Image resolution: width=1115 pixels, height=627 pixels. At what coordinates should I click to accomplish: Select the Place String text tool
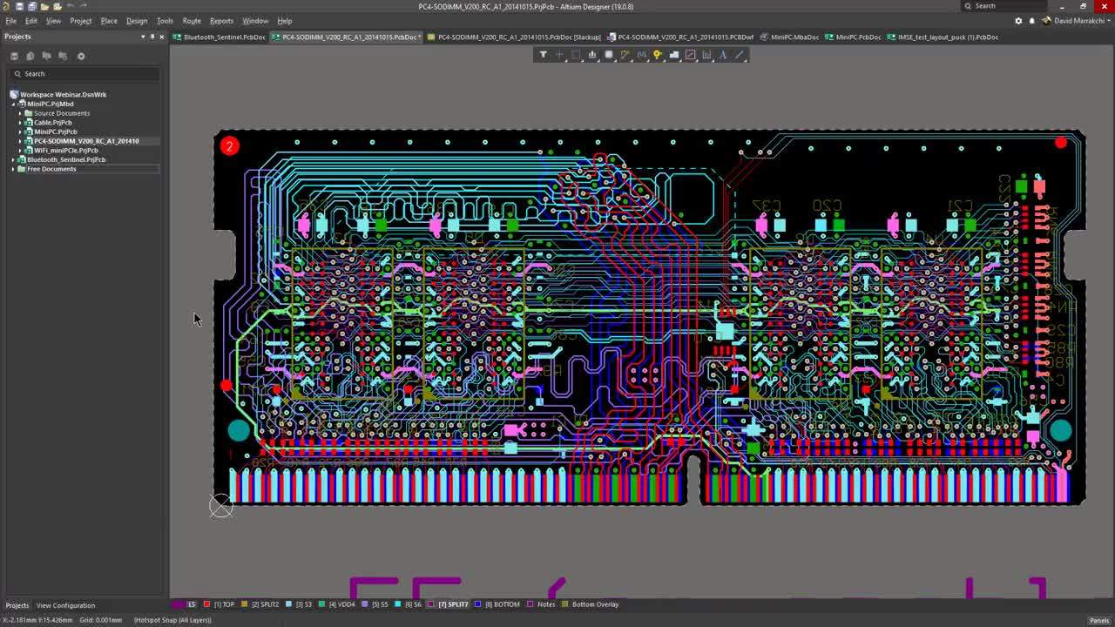point(723,55)
